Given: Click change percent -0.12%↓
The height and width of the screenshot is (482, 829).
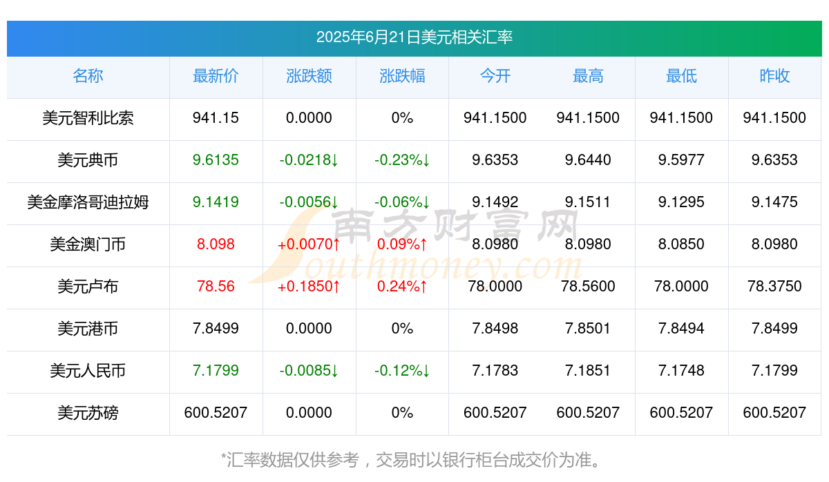Looking at the screenshot, I should click(x=402, y=371).
